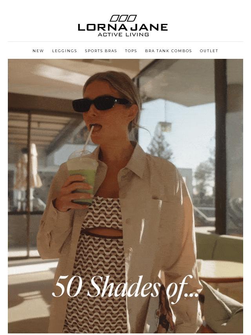Click the green smoothie cup in the photo
Image resolution: width=251 pixels, height=335 pixels.
82,176
